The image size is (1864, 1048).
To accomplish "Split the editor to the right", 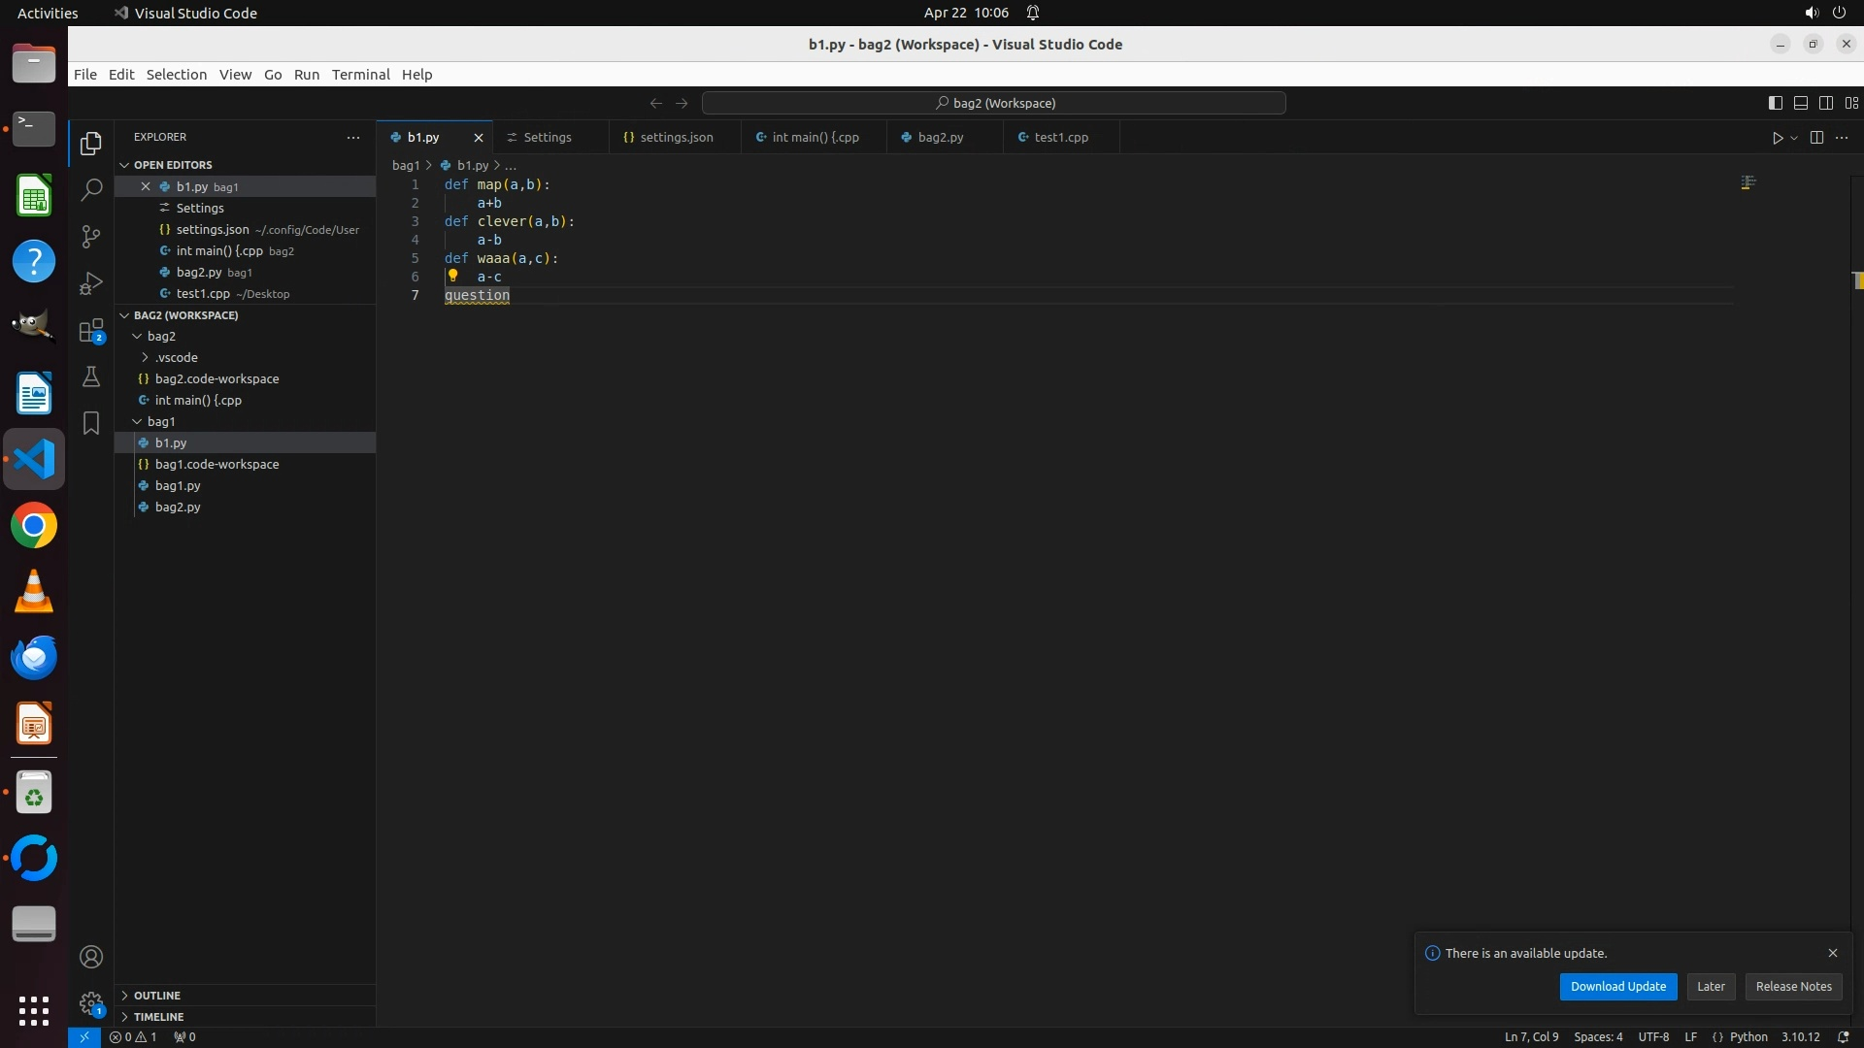I will (1816, 138).
